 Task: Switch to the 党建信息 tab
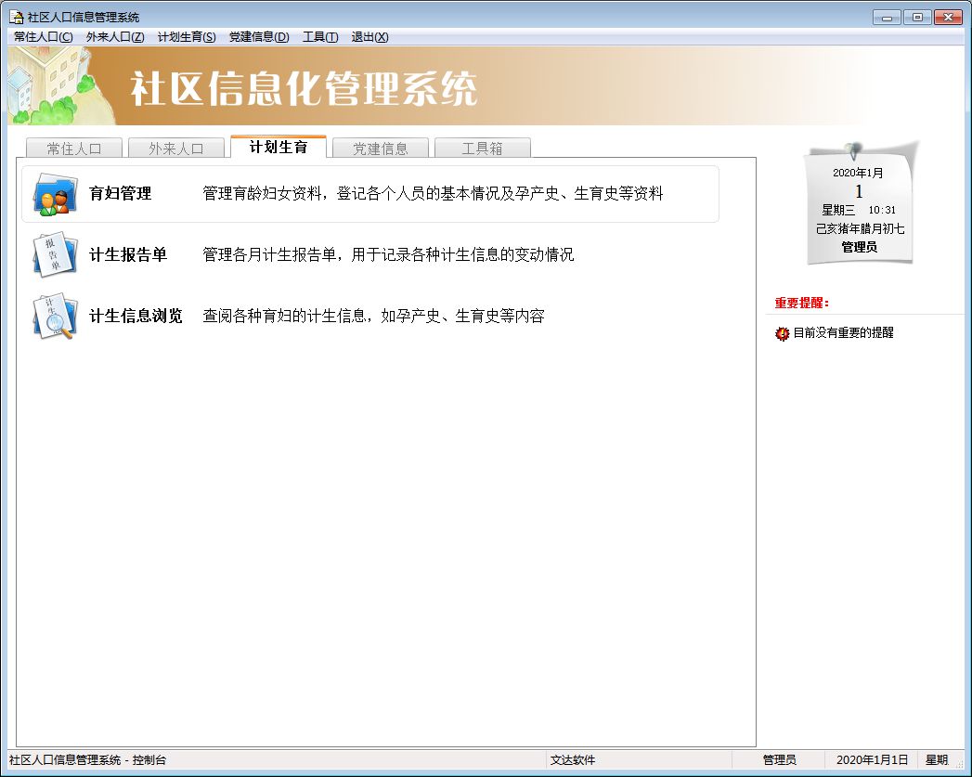click(380, 149)
